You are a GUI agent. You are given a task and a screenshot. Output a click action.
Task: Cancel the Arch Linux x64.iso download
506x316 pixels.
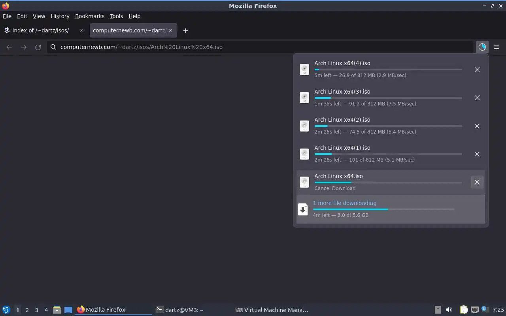477,182
